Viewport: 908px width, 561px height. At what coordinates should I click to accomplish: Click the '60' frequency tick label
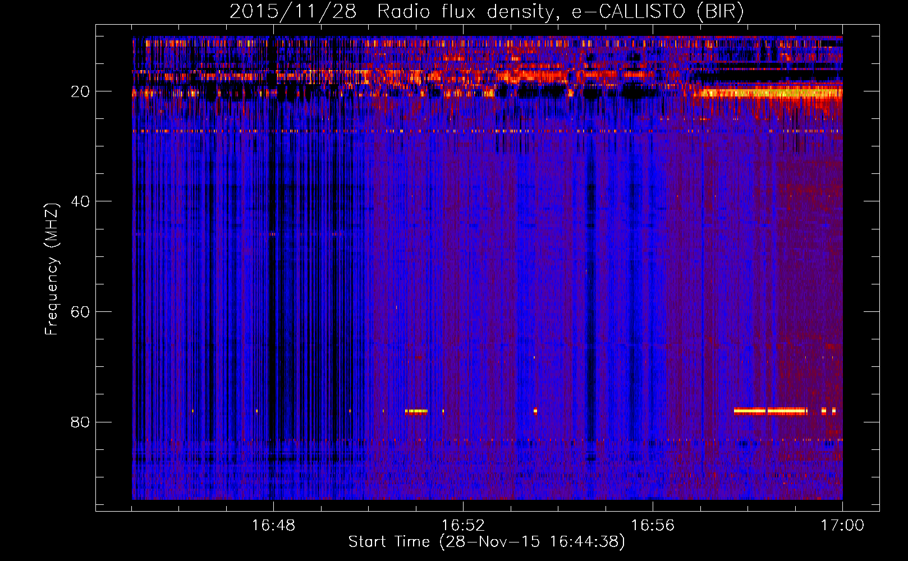point(80,312)
